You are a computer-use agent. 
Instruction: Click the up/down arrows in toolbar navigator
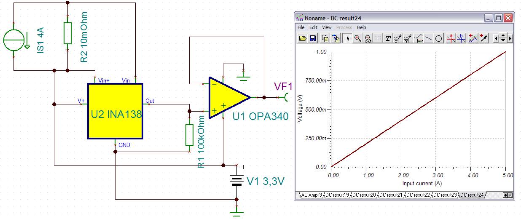pos(503,38)
